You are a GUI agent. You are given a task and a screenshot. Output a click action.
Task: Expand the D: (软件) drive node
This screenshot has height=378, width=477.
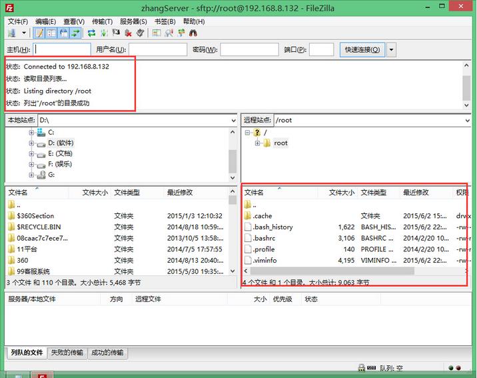31,143
